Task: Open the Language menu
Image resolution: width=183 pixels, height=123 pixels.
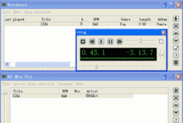Action: click(x=65, y=84)
